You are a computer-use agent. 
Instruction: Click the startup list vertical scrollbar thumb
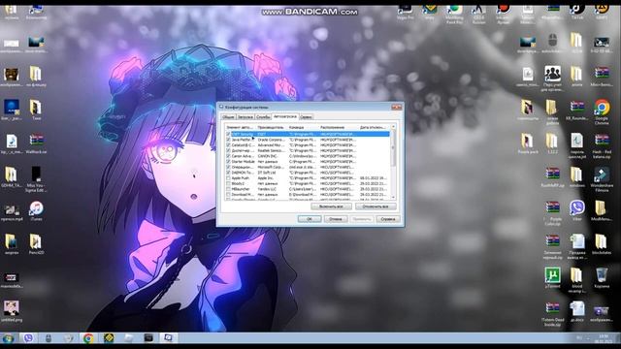[393, 148]
